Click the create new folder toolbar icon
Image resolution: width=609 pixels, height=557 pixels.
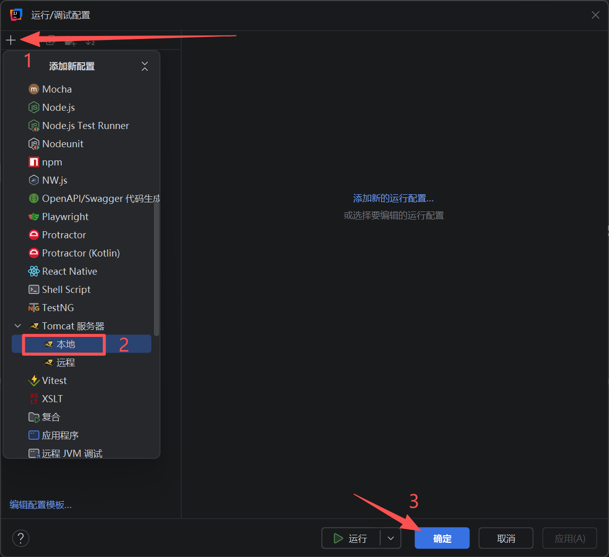(x=70, y=42)
